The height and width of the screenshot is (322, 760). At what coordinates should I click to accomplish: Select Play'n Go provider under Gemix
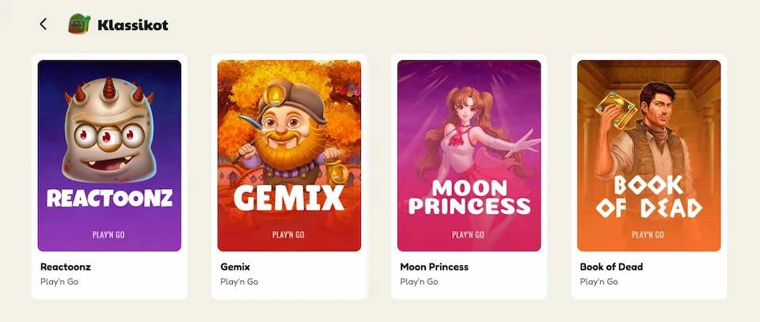(239, 282)
